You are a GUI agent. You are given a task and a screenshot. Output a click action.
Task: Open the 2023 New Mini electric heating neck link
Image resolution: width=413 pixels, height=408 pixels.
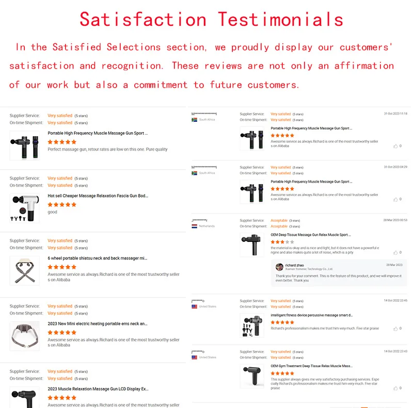coord(98,323)
